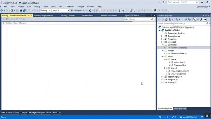Click the Undo arrow in the toolbar
Viewport: 211px width, 119px height.
[x=29, y=11]
